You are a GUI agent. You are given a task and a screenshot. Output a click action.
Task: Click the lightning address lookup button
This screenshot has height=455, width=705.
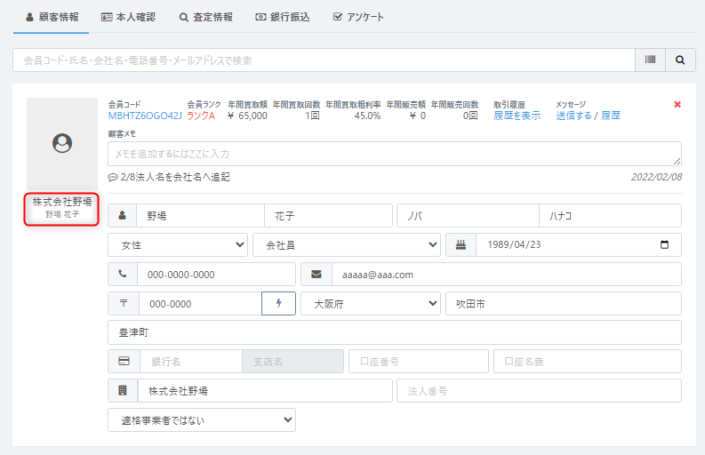click(278, 304)
